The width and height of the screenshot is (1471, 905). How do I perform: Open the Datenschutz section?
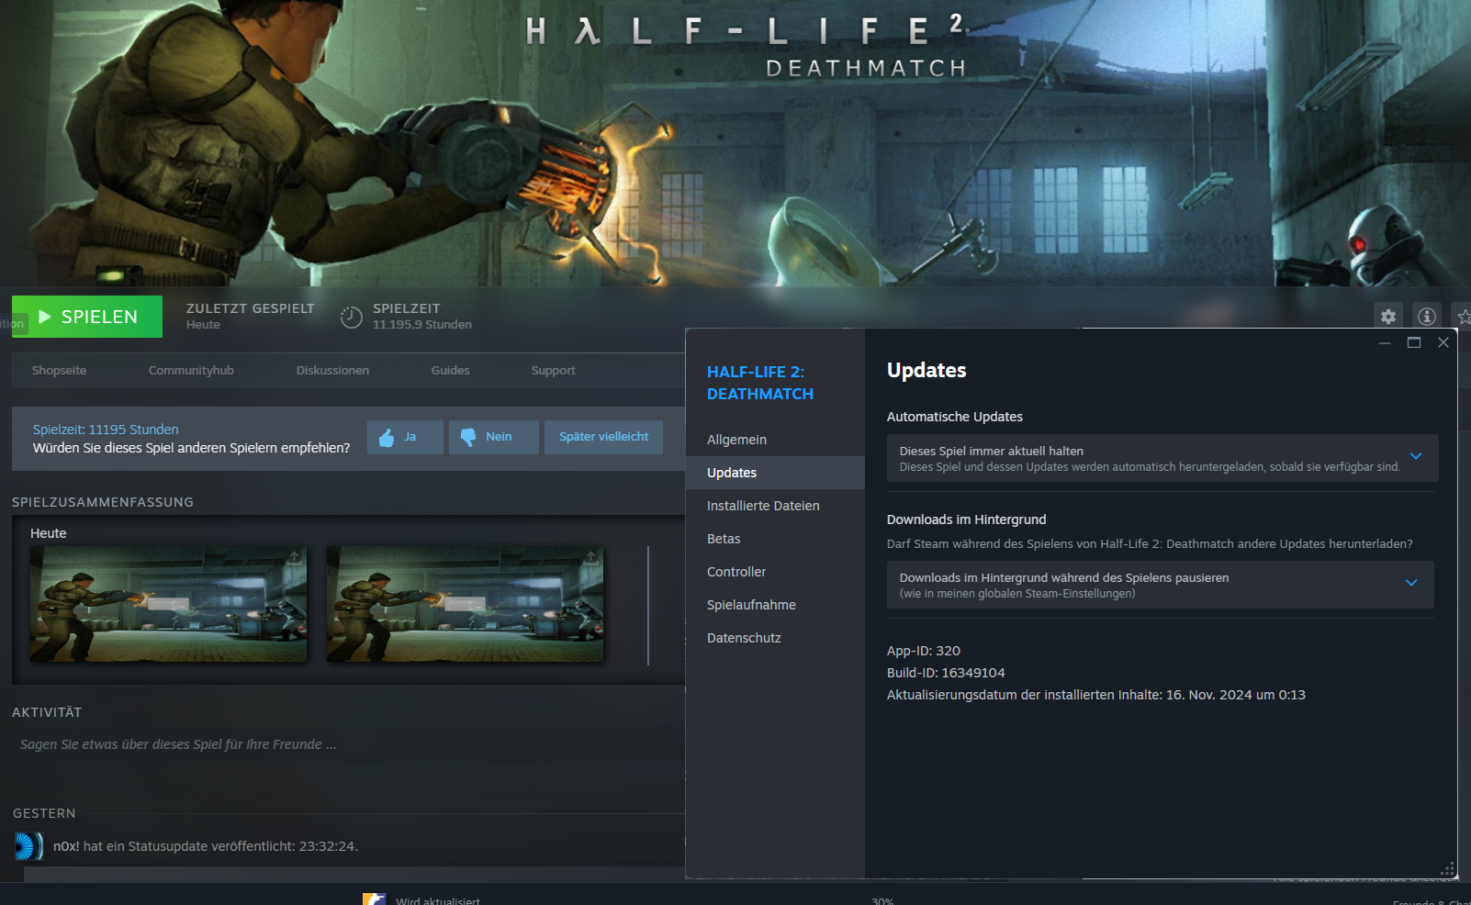(775, 638)
